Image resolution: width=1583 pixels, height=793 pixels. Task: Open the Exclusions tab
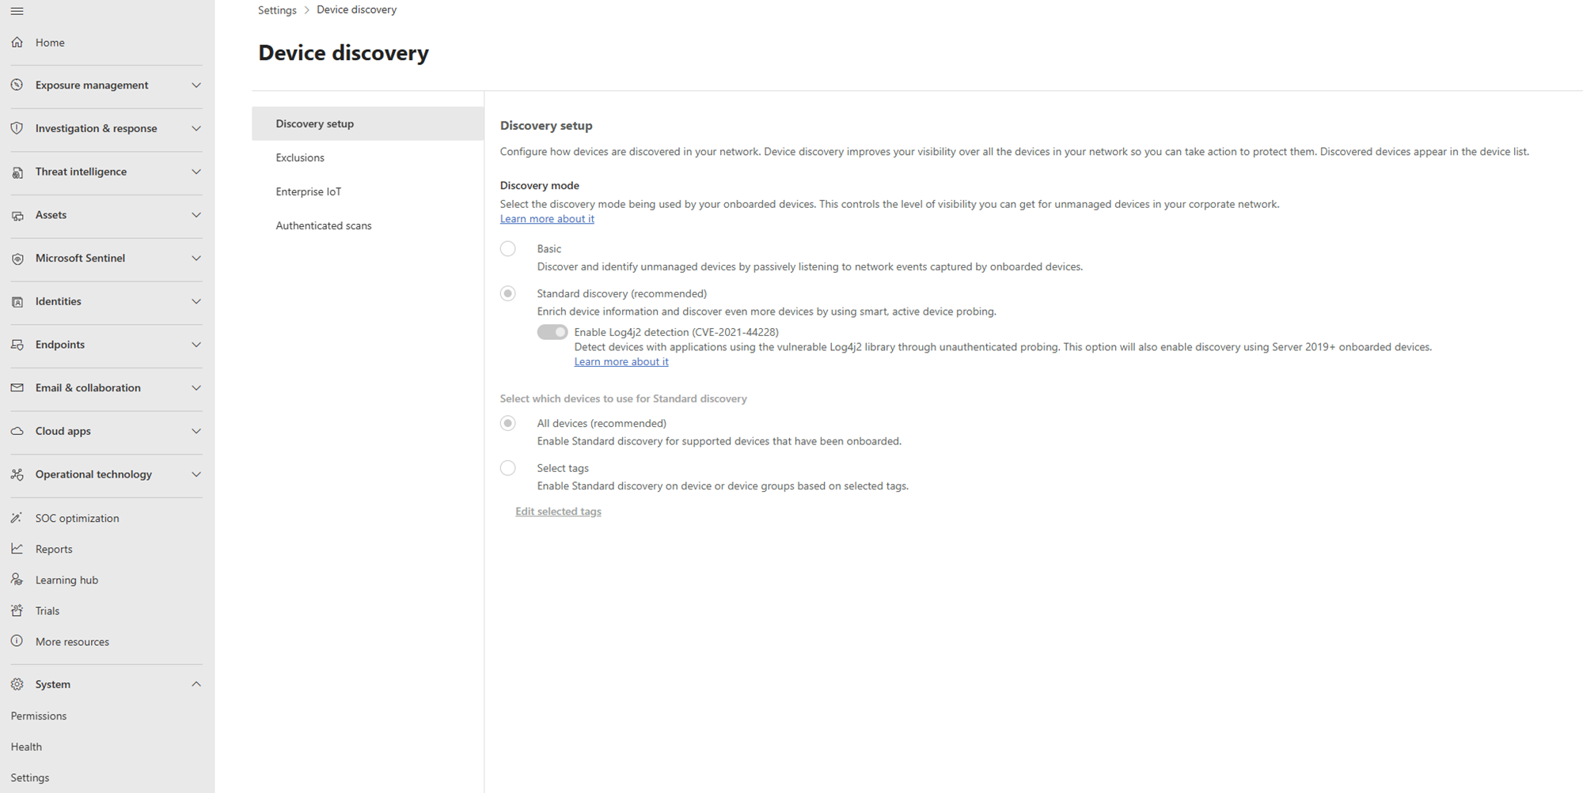click(x=300, y=157)
